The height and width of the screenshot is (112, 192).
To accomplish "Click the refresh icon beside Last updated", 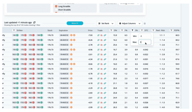I will tap(34, 22).
